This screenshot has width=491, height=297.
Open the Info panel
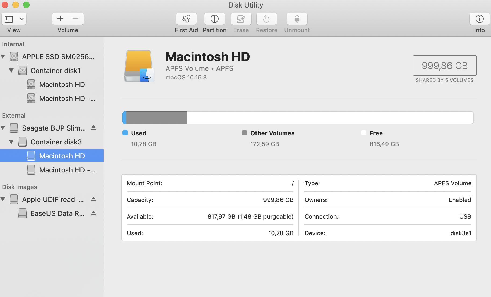point(479,19)
